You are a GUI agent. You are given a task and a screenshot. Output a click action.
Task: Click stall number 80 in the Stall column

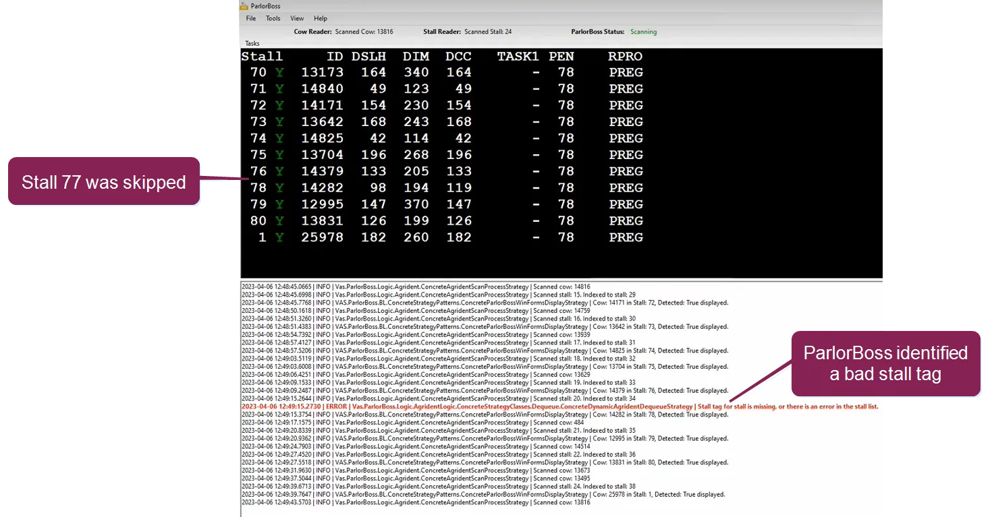258,221
